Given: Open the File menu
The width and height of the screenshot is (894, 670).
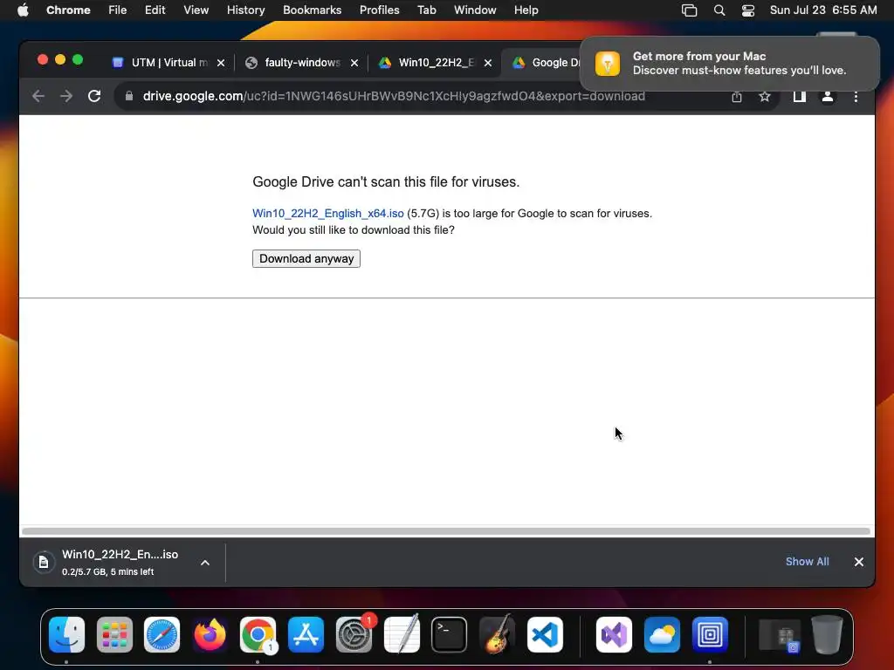Looking at the screenshot, I should pos(118,10).
